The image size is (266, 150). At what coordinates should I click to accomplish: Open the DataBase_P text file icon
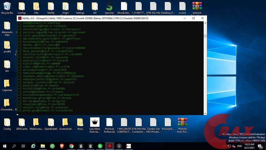[x=168, y=8]
